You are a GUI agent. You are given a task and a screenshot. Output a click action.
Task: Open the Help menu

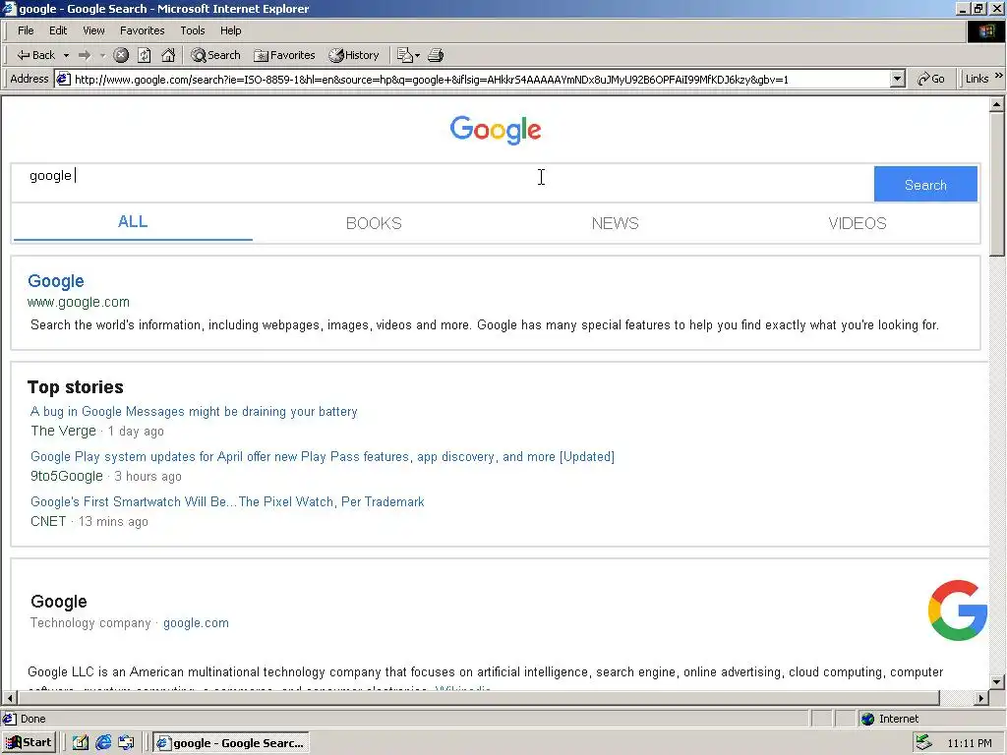pos(230,30)
